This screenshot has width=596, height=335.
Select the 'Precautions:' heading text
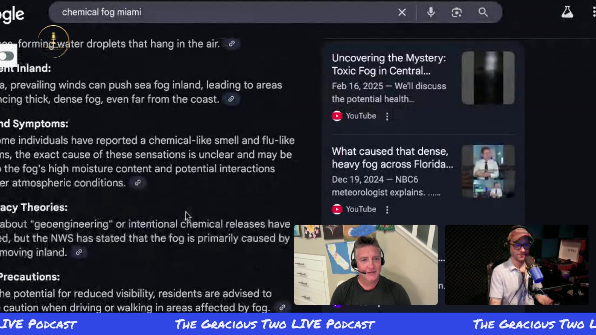click(x=30, y=277)
